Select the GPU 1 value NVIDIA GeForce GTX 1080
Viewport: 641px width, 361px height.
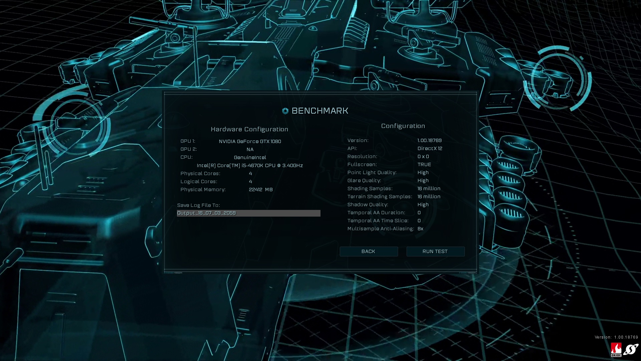coord(250,141)
